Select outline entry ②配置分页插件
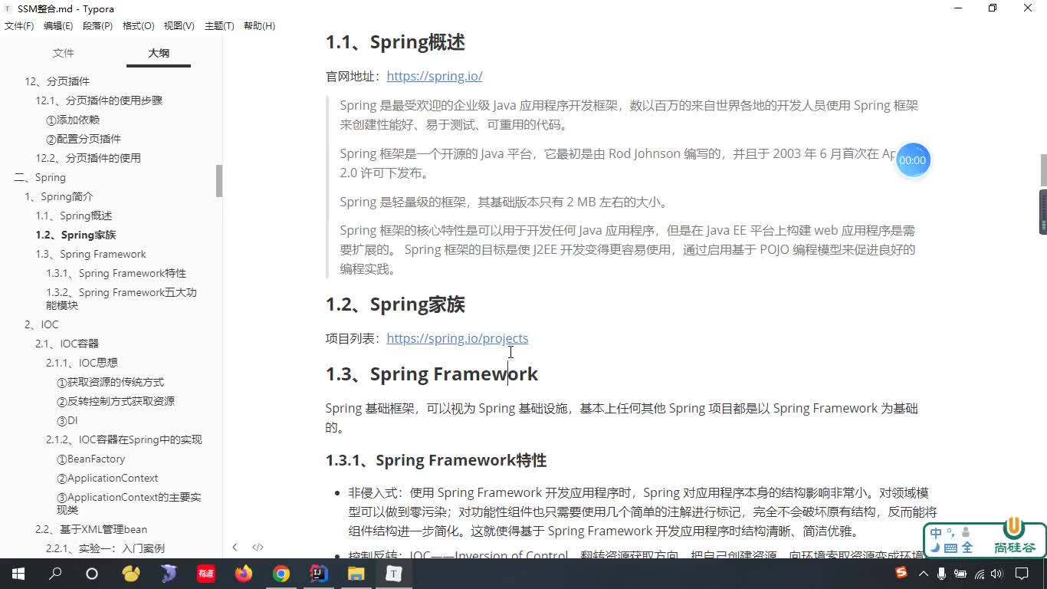Image resolution: width=1047 pixels, height=589 pixels. pos(84,139)
